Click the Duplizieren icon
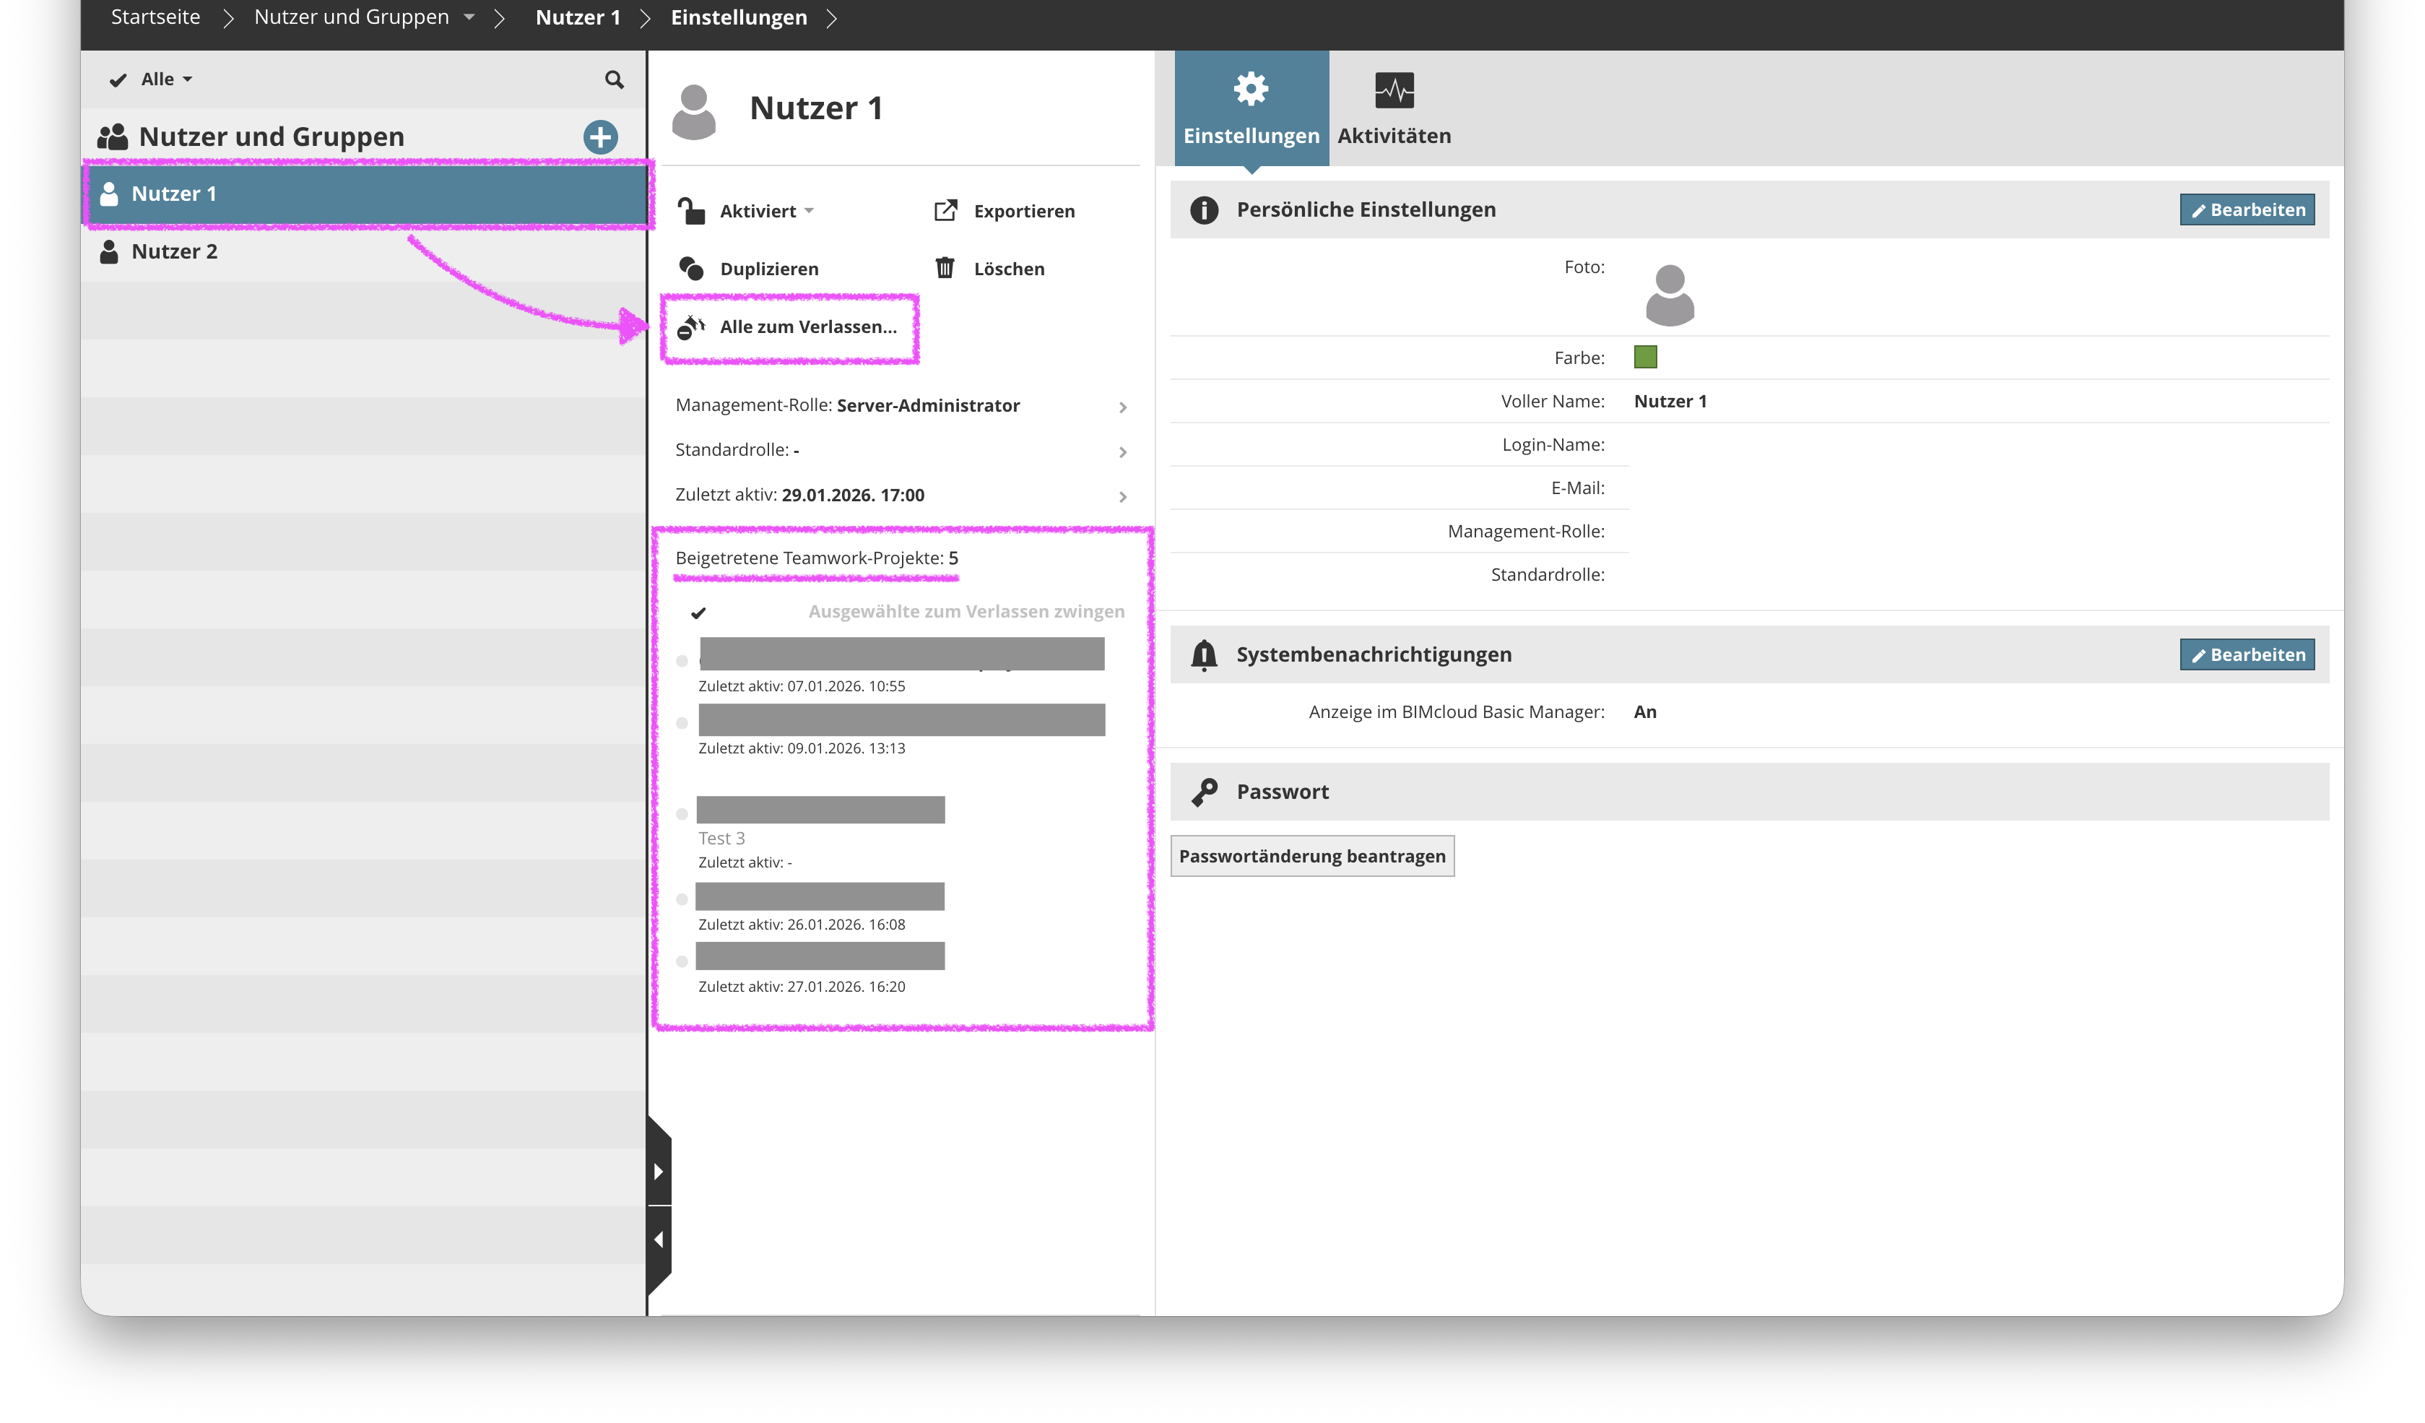The image size is (2425, 1423). [x=691, y=268]
